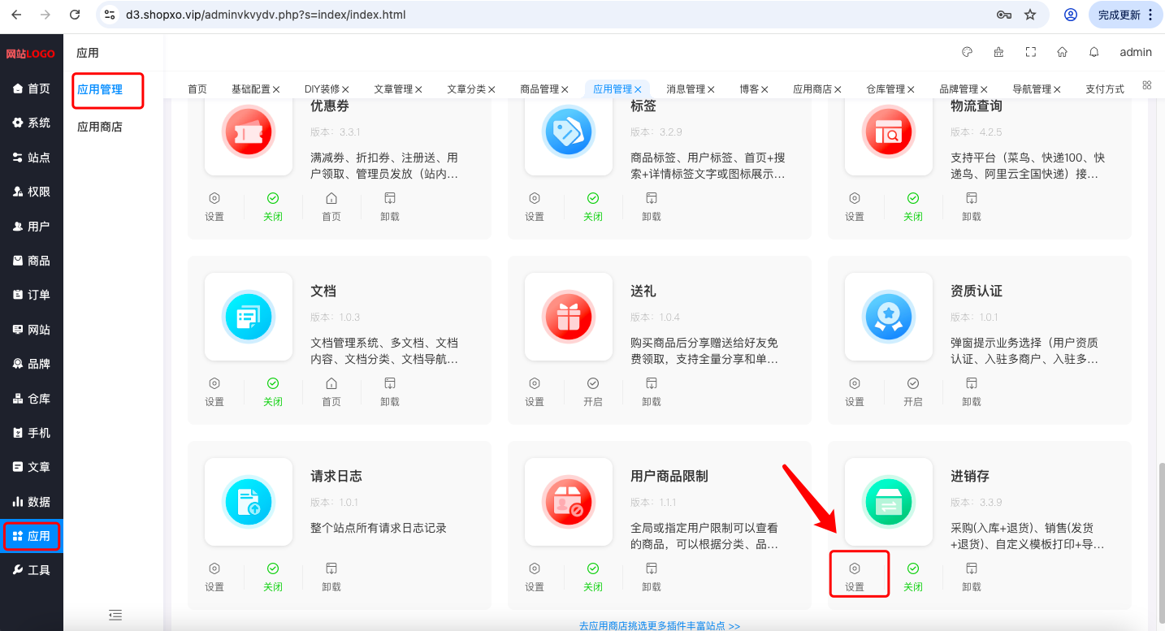Screen dimensions: 1165x631
Task: Switch to the 应用商店 tab
Action: [817, 89]
